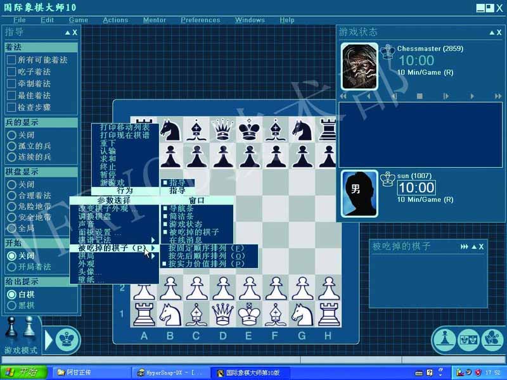This screenshot has height=380, width=507.
Task: Expand the 棋谱记法 submenu arrow
Action: [153, 240]
